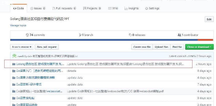Click the Manage topics link
Image resolution: width=216 pixels, height=106 pixels.
pos(18,25)
